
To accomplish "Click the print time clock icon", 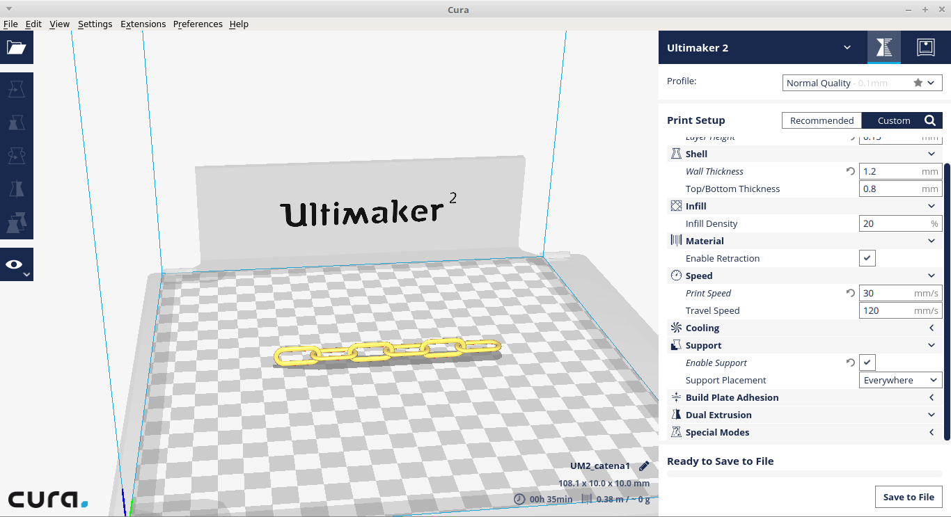I will pos(519,499).
